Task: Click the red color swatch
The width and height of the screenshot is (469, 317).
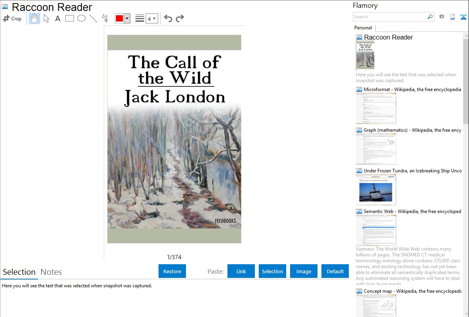Action: pos(119,18)
